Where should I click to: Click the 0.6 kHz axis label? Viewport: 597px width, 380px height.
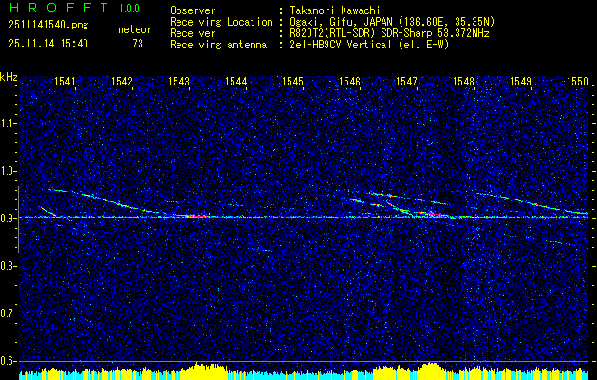tap(7, 361)
